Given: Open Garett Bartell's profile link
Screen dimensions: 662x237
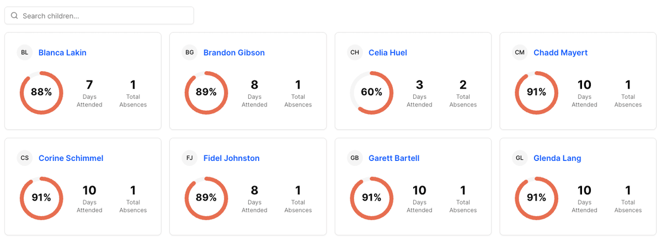Looking at the screenshot, I should tap(394, 158).
